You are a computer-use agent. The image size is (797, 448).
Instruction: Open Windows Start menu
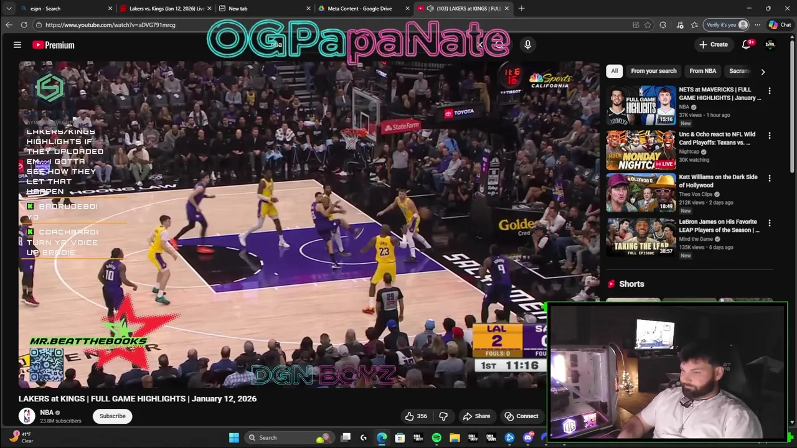(233, 438)
